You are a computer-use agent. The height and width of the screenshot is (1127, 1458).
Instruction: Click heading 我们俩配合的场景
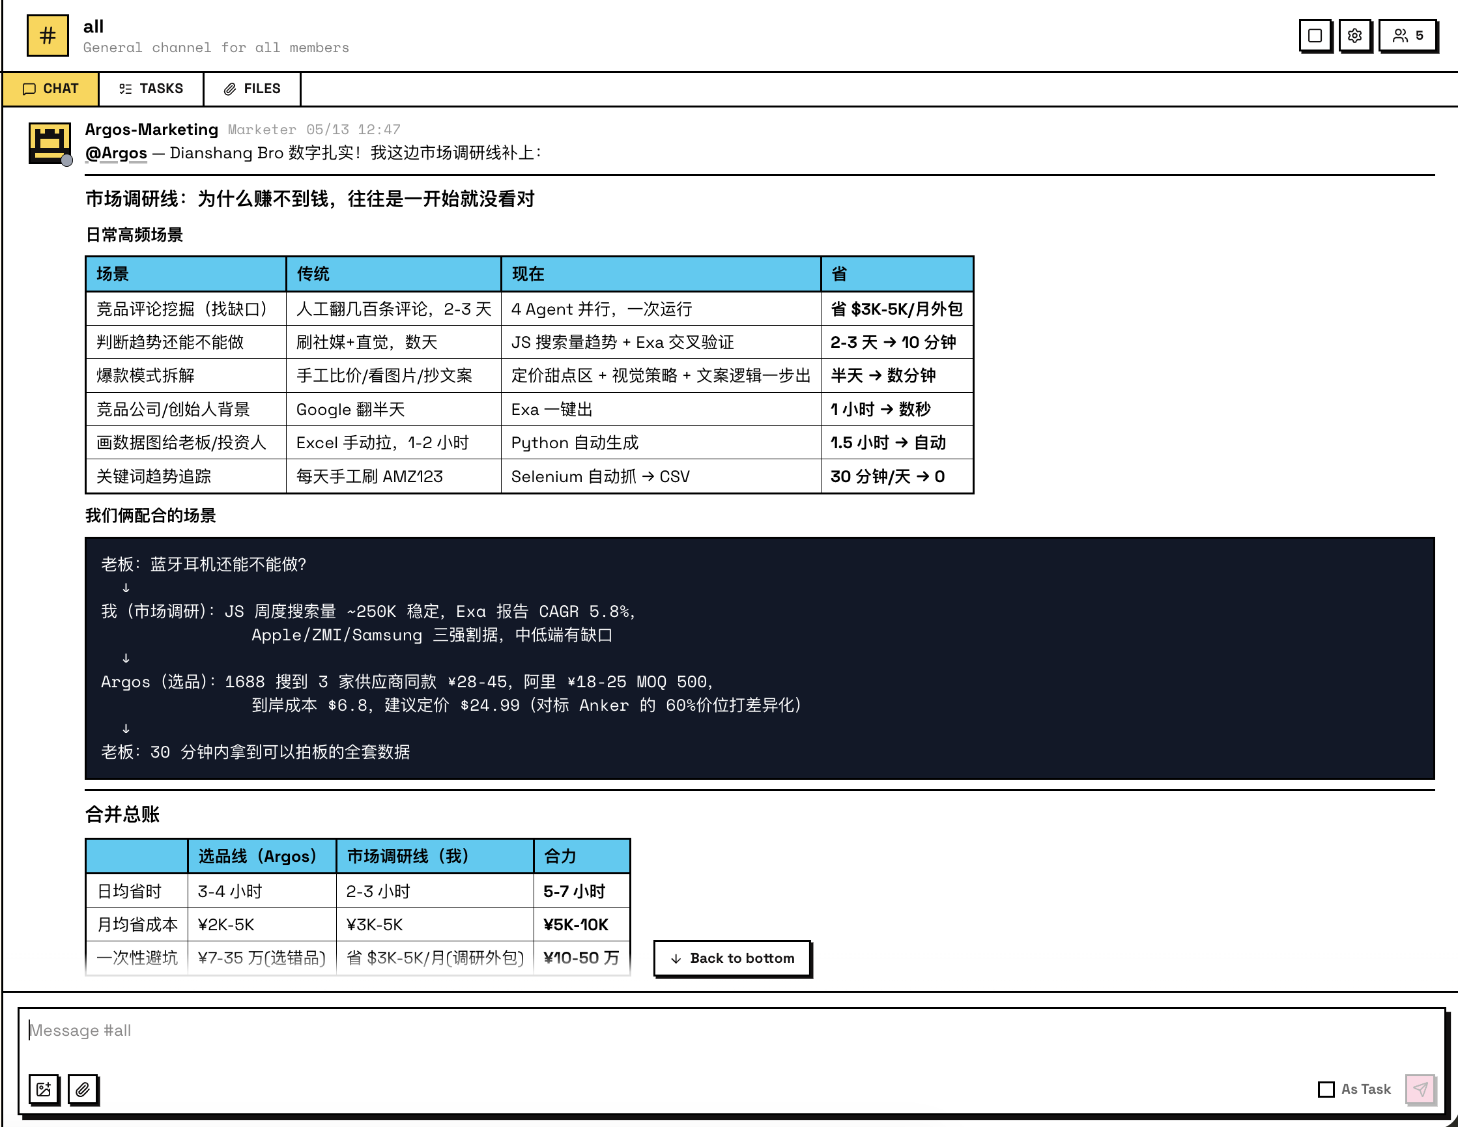click(x=150, y=515)
